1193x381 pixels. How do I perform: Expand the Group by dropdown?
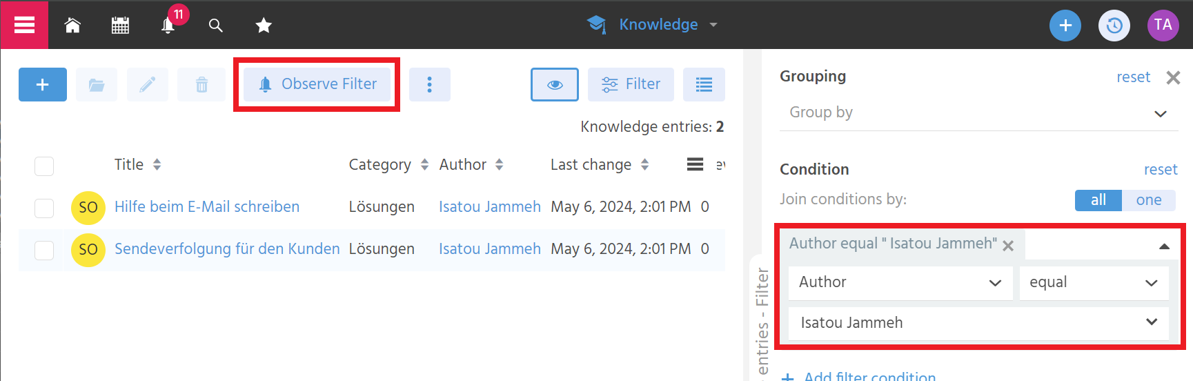click(x=978, y=113)
